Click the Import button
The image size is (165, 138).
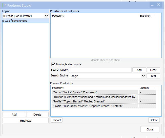click(x=57, y=120)
